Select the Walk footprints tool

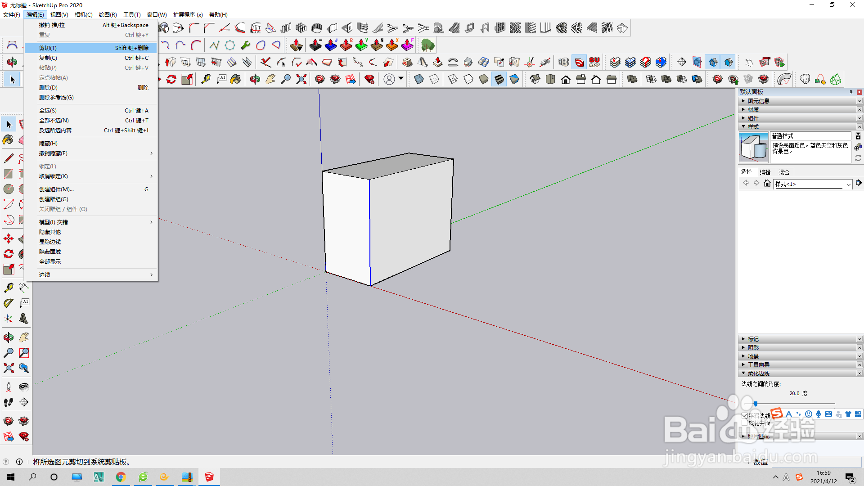point(8,402)
